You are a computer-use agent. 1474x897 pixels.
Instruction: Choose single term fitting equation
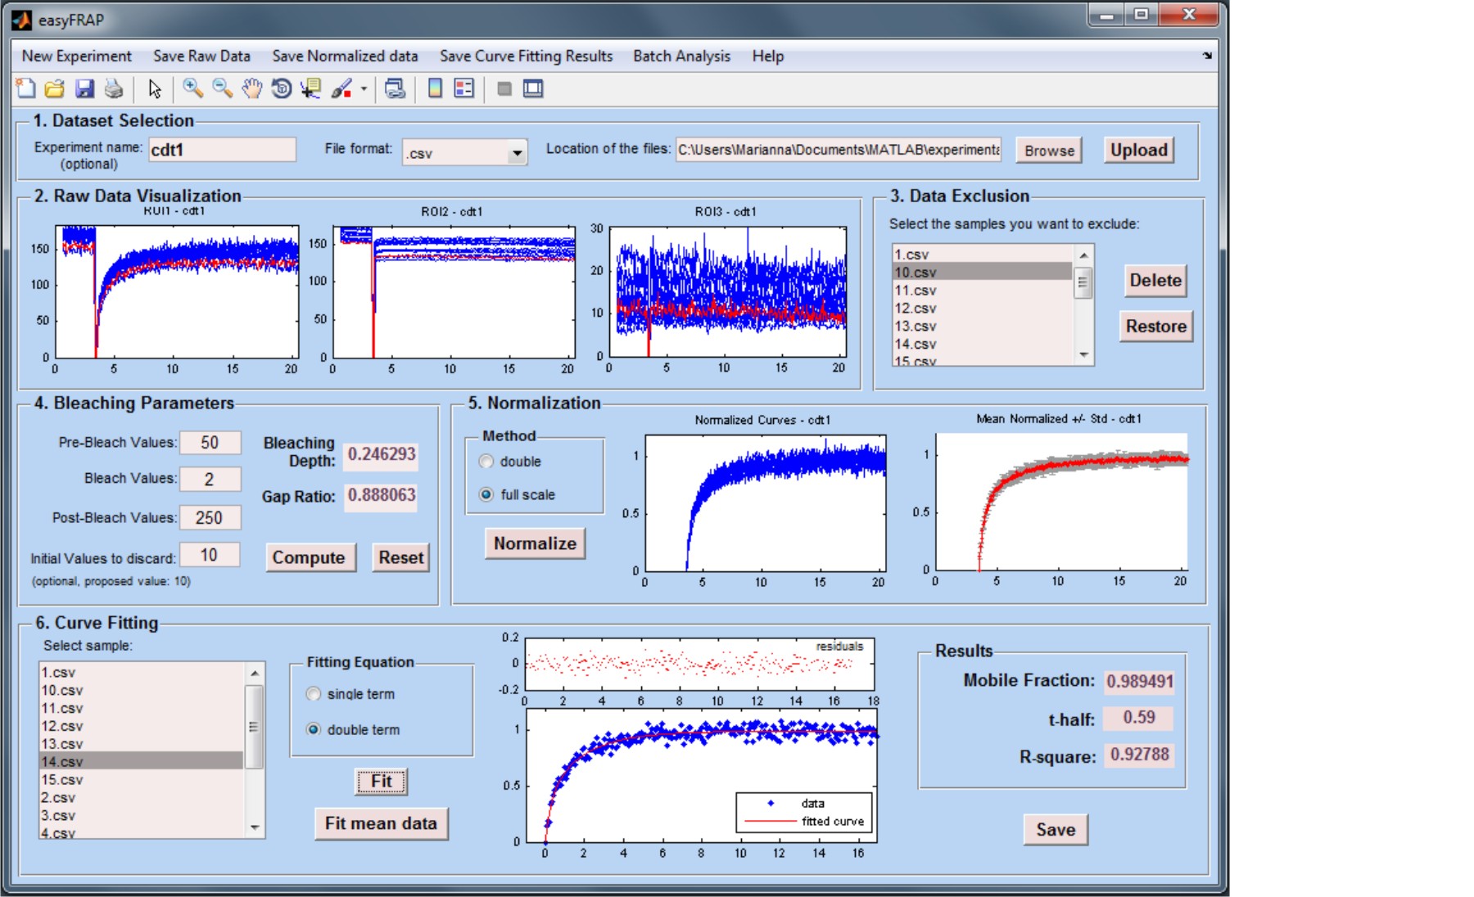pyautogui.click(x=314, y=694)
